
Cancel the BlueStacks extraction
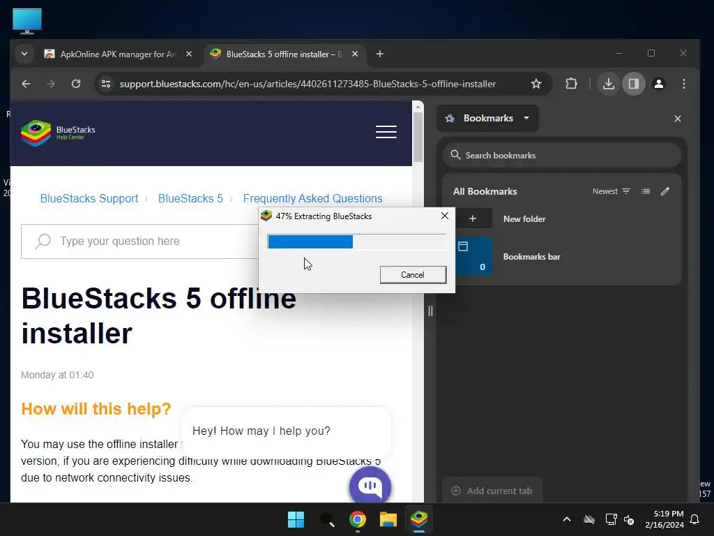[413, 275]
